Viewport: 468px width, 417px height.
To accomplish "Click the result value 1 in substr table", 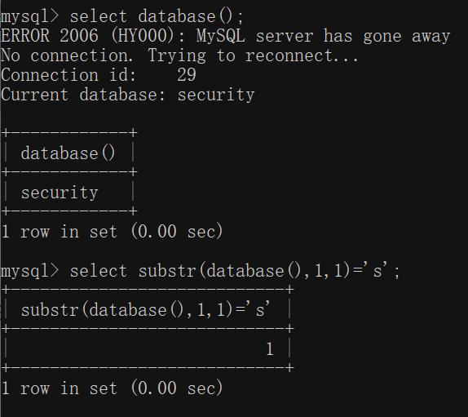I will 270,349.
